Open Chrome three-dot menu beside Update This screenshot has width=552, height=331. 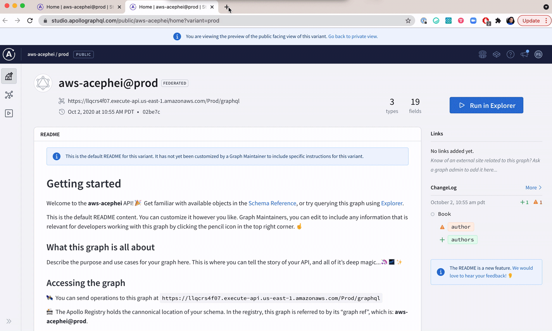click(546, 21)
